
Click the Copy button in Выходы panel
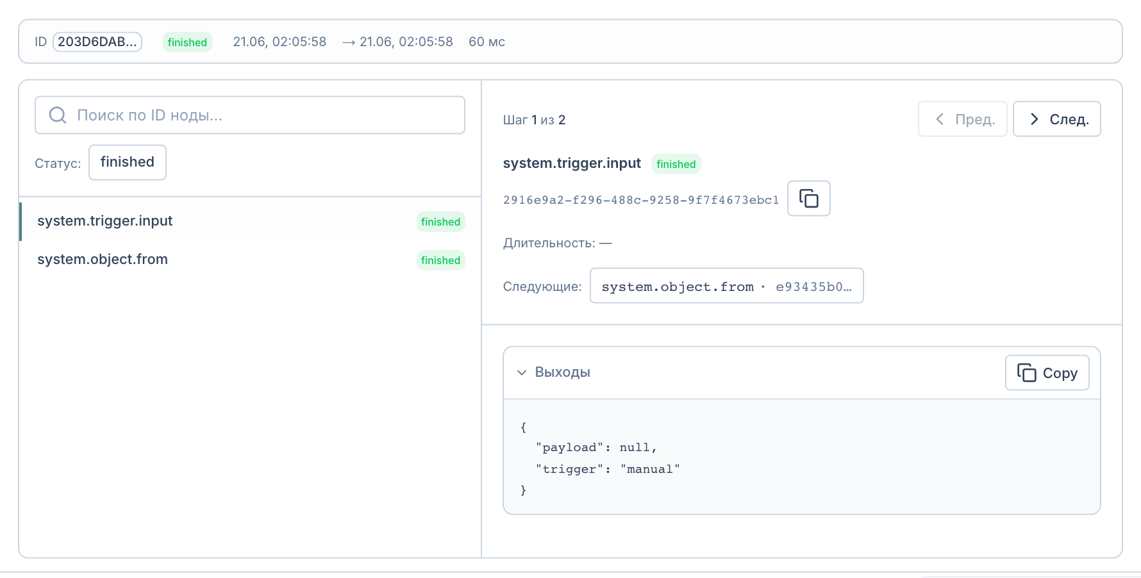[1047, 373]
